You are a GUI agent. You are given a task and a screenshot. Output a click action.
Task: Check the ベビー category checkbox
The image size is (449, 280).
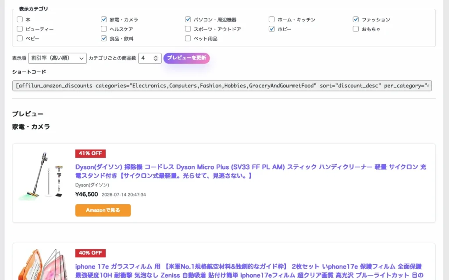(x=19, y=38)
